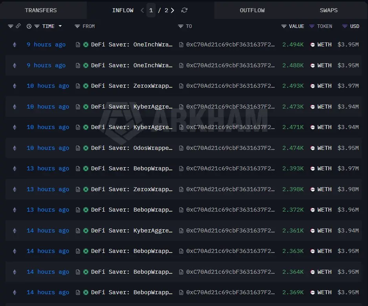Open the TIME column filter
The height and width of the screenshot is (306, 368).
pos(37,26)
